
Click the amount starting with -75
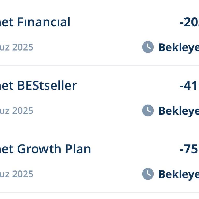click(189, 149)
